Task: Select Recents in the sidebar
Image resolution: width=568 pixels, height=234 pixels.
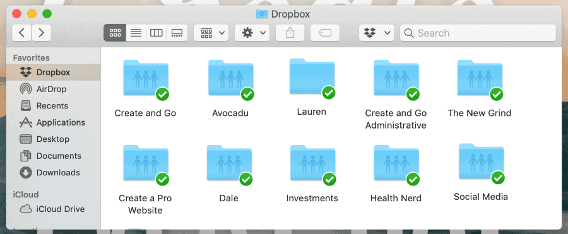Action: point(53,106)
